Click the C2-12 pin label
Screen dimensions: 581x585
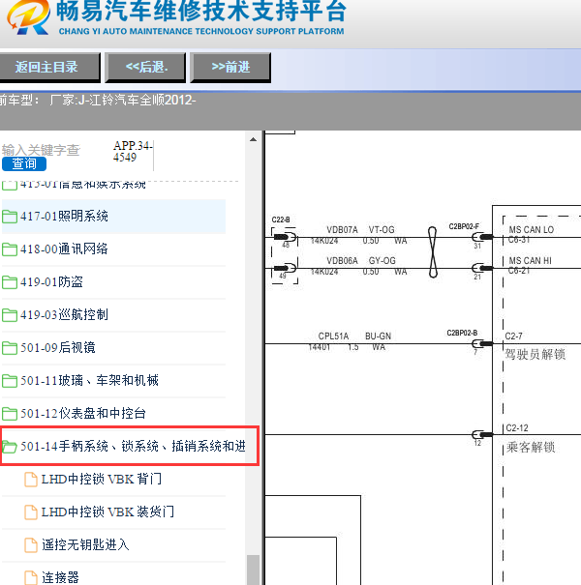pyautogui.click(x=517, y=428)
